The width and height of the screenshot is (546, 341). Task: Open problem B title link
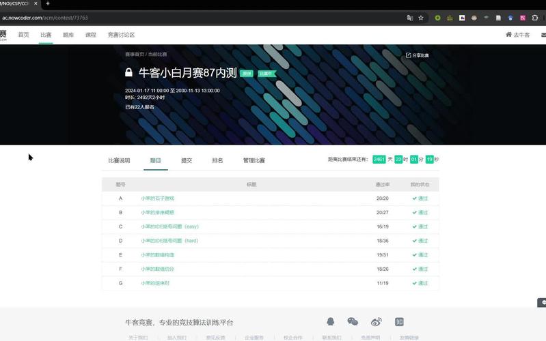tap(157, 212)
